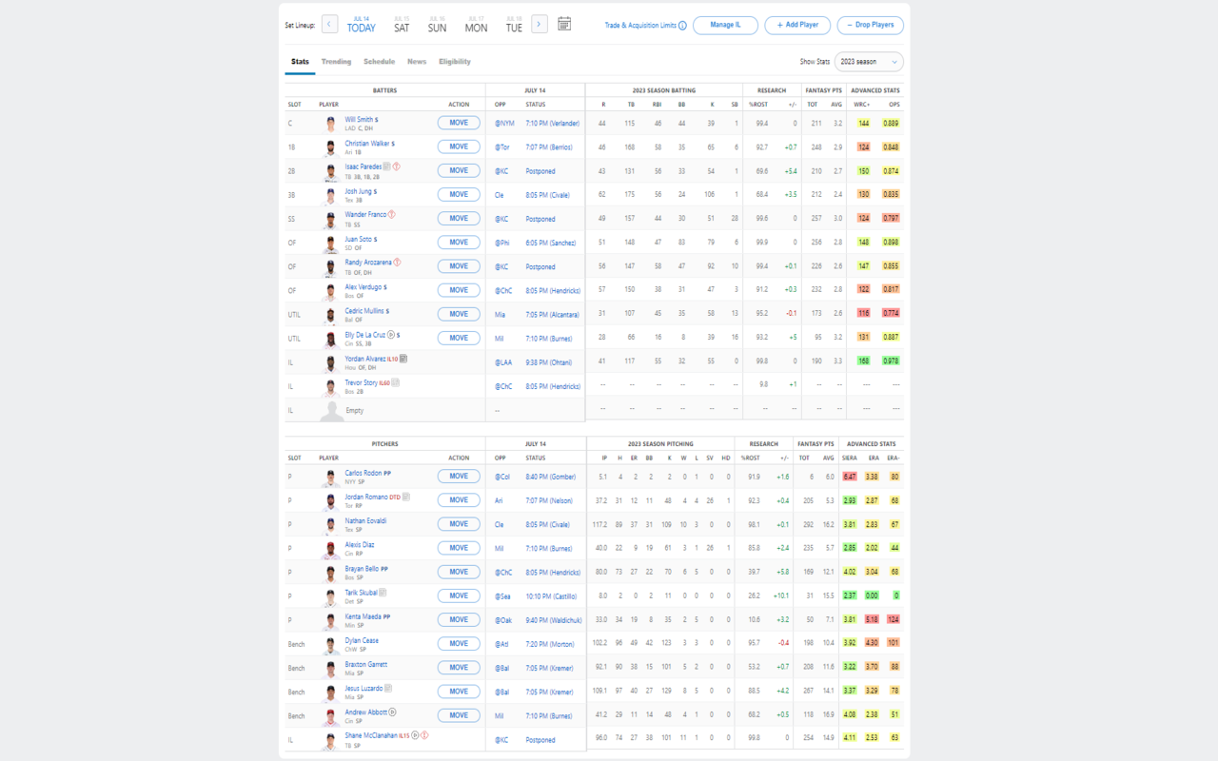Select SAT lineup date
The width and height of the screenshot is (1218, 761).
pyautogui.click(x=402, y=25)
